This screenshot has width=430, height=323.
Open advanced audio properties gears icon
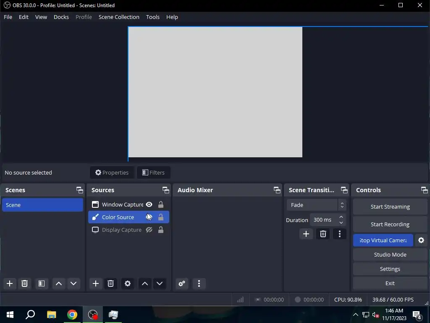(182, 283)
